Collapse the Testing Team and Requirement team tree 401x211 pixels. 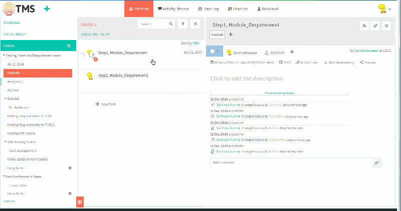click(x=4, y=55)
